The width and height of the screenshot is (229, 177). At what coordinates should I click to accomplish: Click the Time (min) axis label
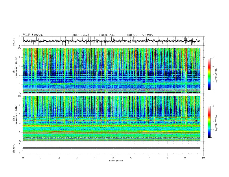pyautogui.click(x=116, y=161)
